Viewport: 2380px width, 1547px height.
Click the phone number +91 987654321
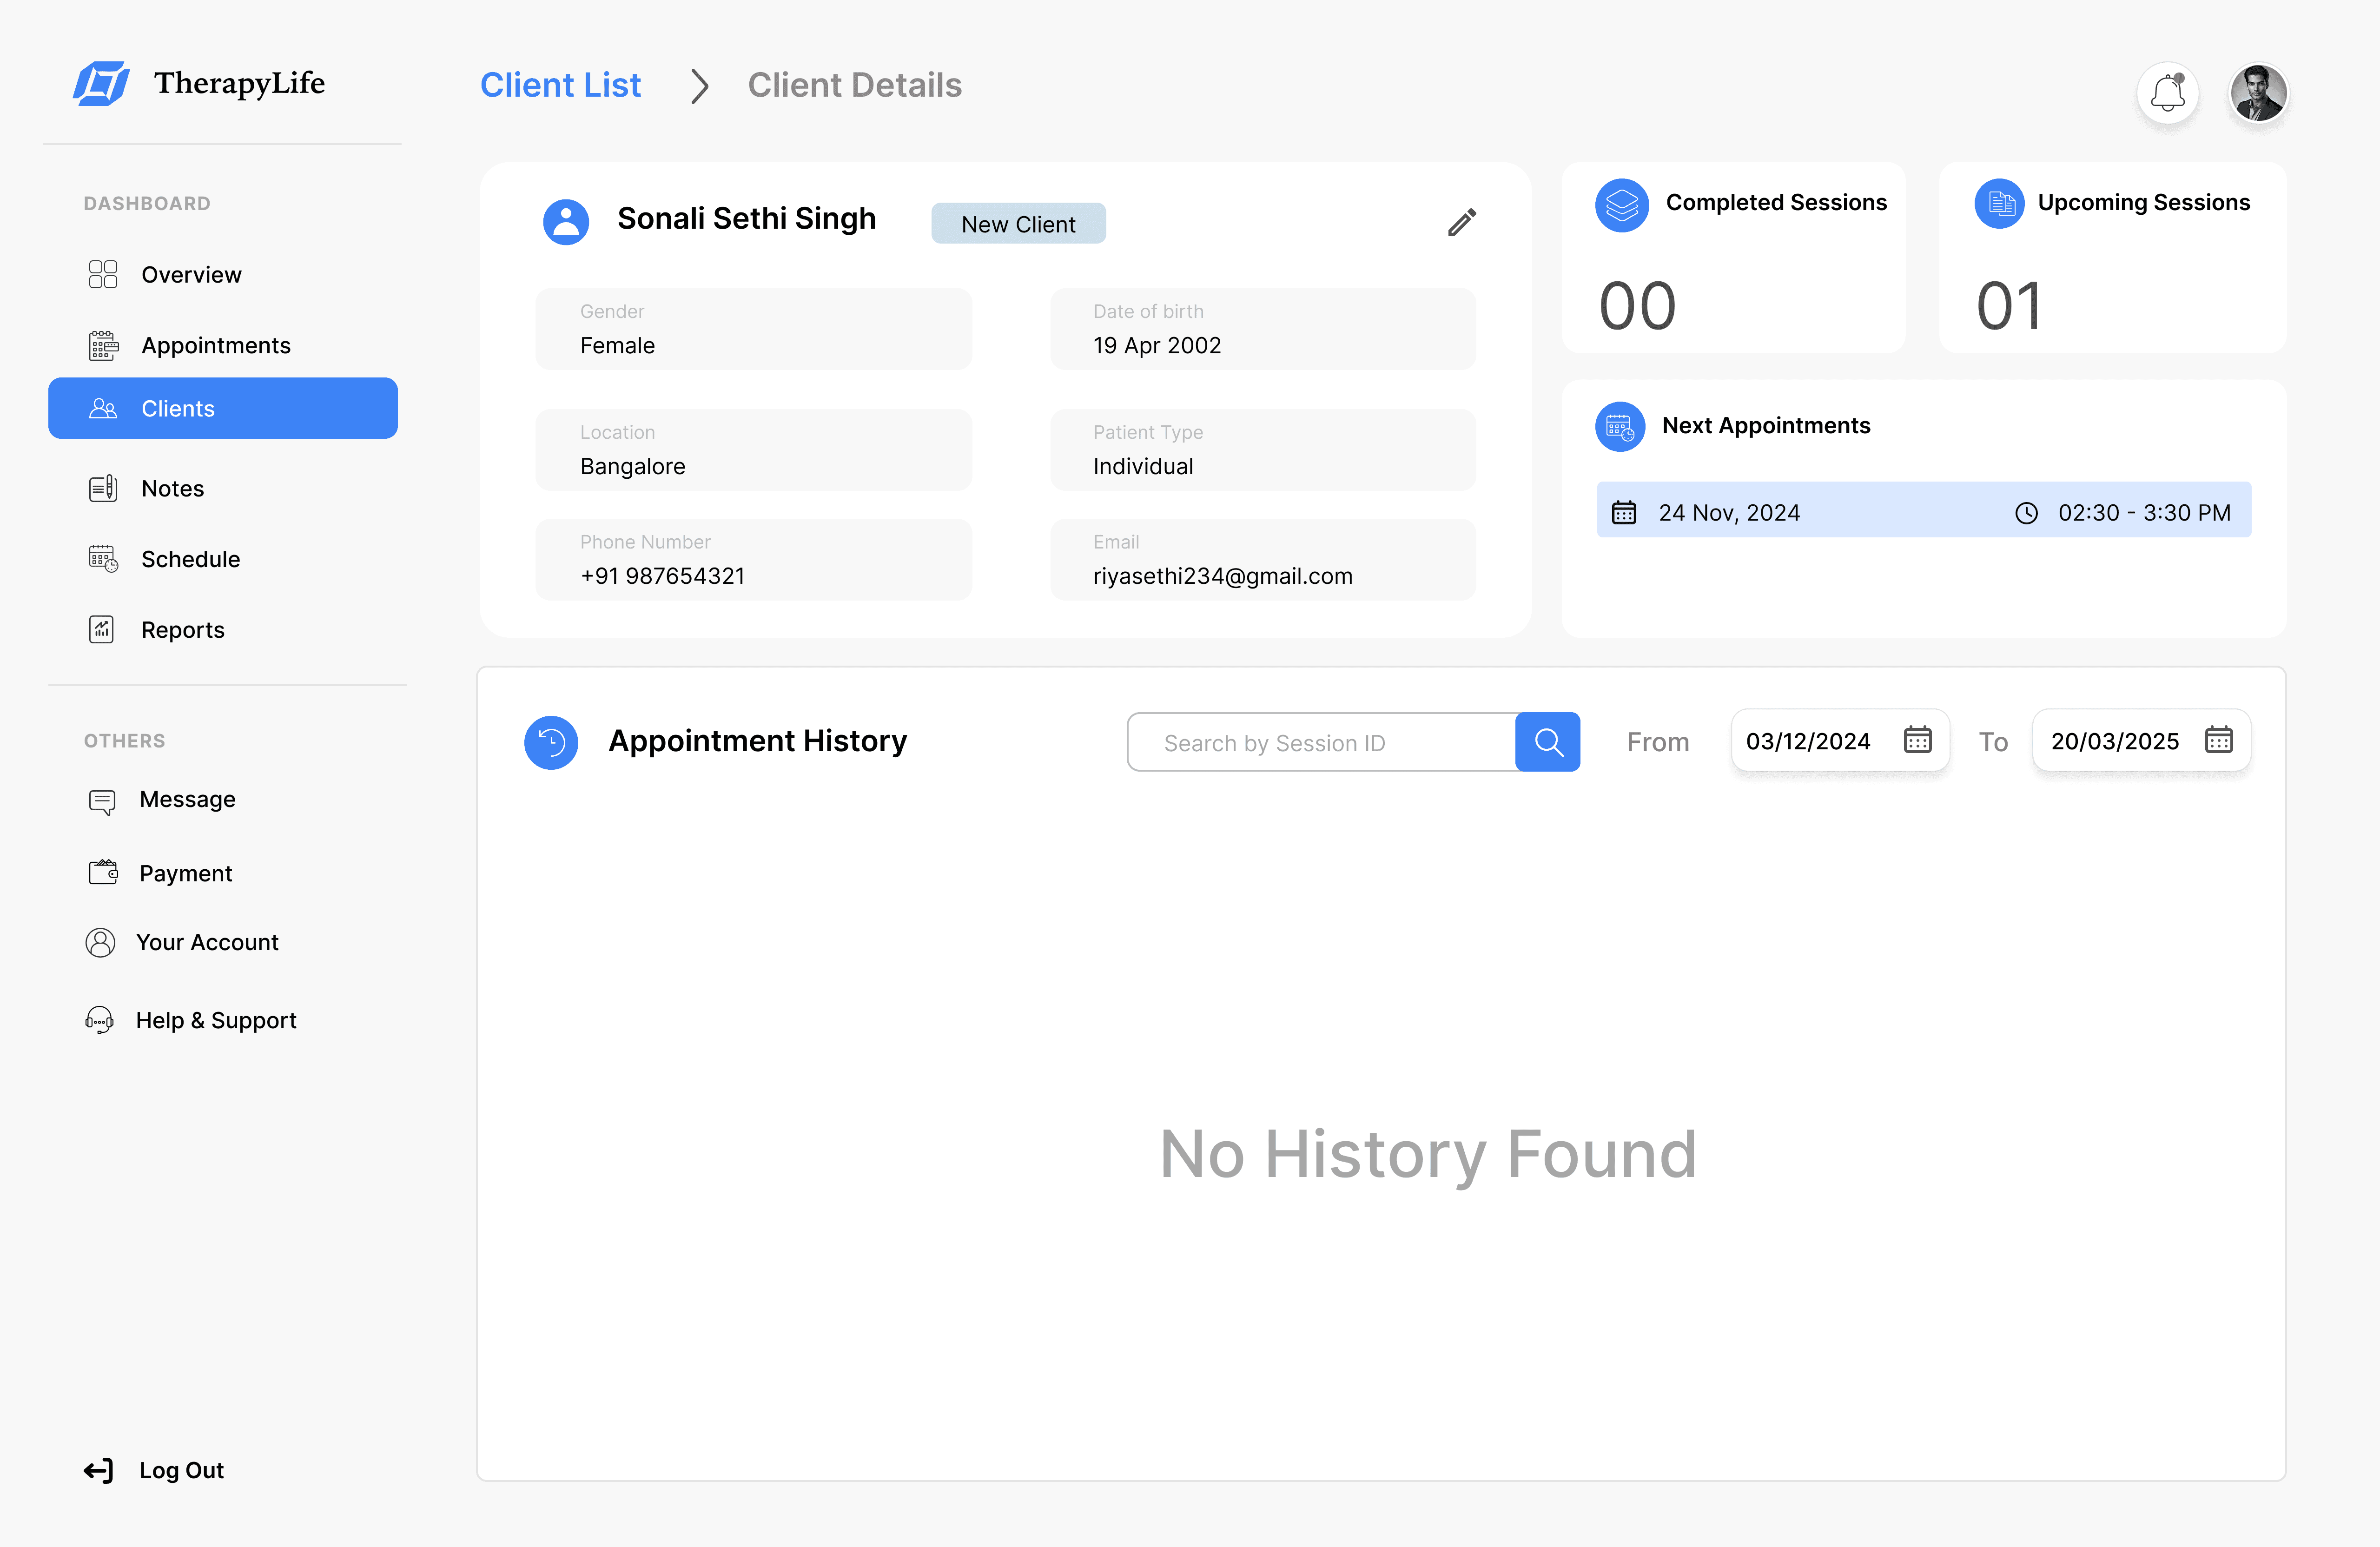click(x=662, y=576)
